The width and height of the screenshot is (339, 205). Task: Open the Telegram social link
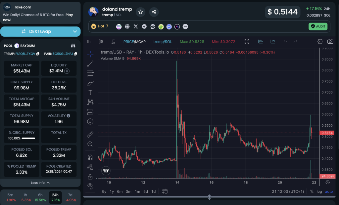144,26
